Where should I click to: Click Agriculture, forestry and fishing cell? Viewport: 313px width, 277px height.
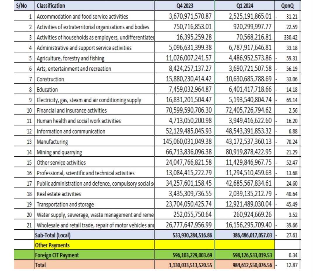(x=70, y=58)
